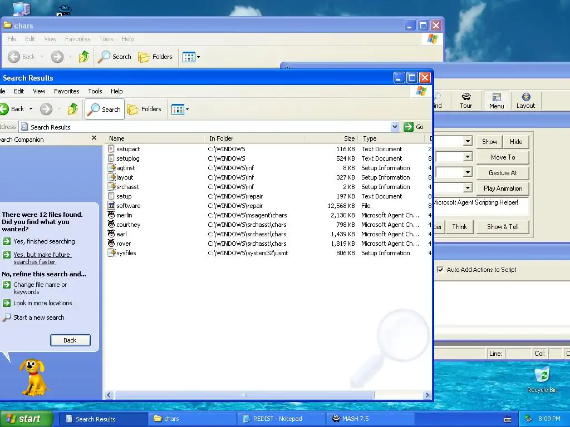
Task: Open the dropdown beside Gesture At button
Action: (468, 172)
